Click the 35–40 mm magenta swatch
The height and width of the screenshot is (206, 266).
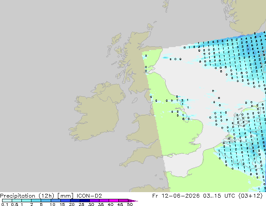(104, 201)
